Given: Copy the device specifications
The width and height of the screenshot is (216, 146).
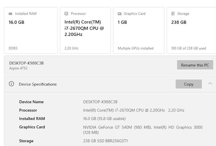Looking at the screenshot, I should (189, 84).
